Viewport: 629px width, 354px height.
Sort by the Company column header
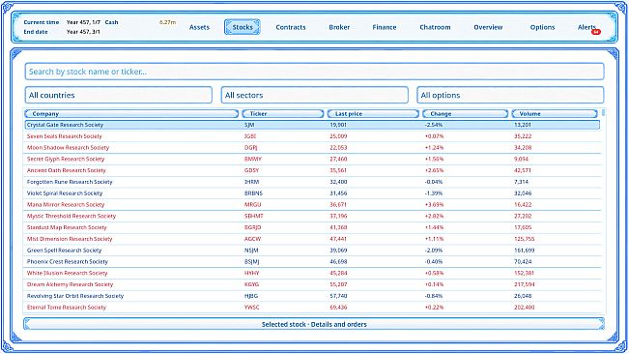tap(131, 114)
